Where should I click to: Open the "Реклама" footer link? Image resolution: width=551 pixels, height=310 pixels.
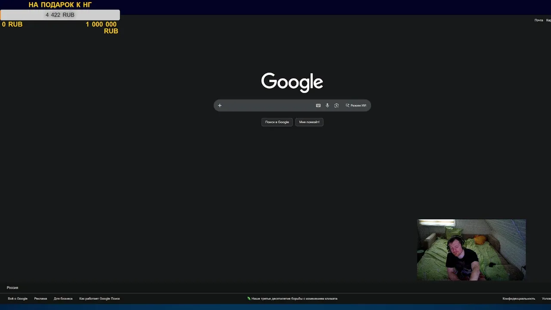pyautogui.click(x=40, y=298)
